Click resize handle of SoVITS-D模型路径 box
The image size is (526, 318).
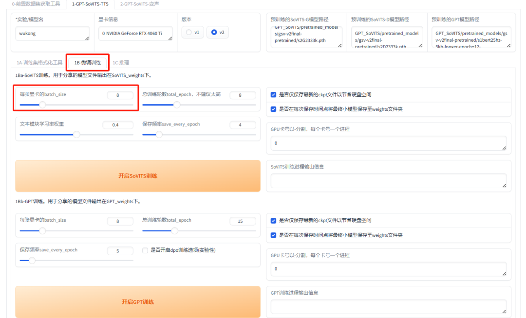(420, 45)
